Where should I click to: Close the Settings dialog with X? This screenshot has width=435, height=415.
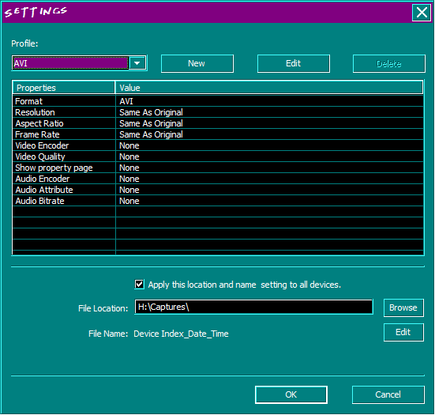pos(422,13)
